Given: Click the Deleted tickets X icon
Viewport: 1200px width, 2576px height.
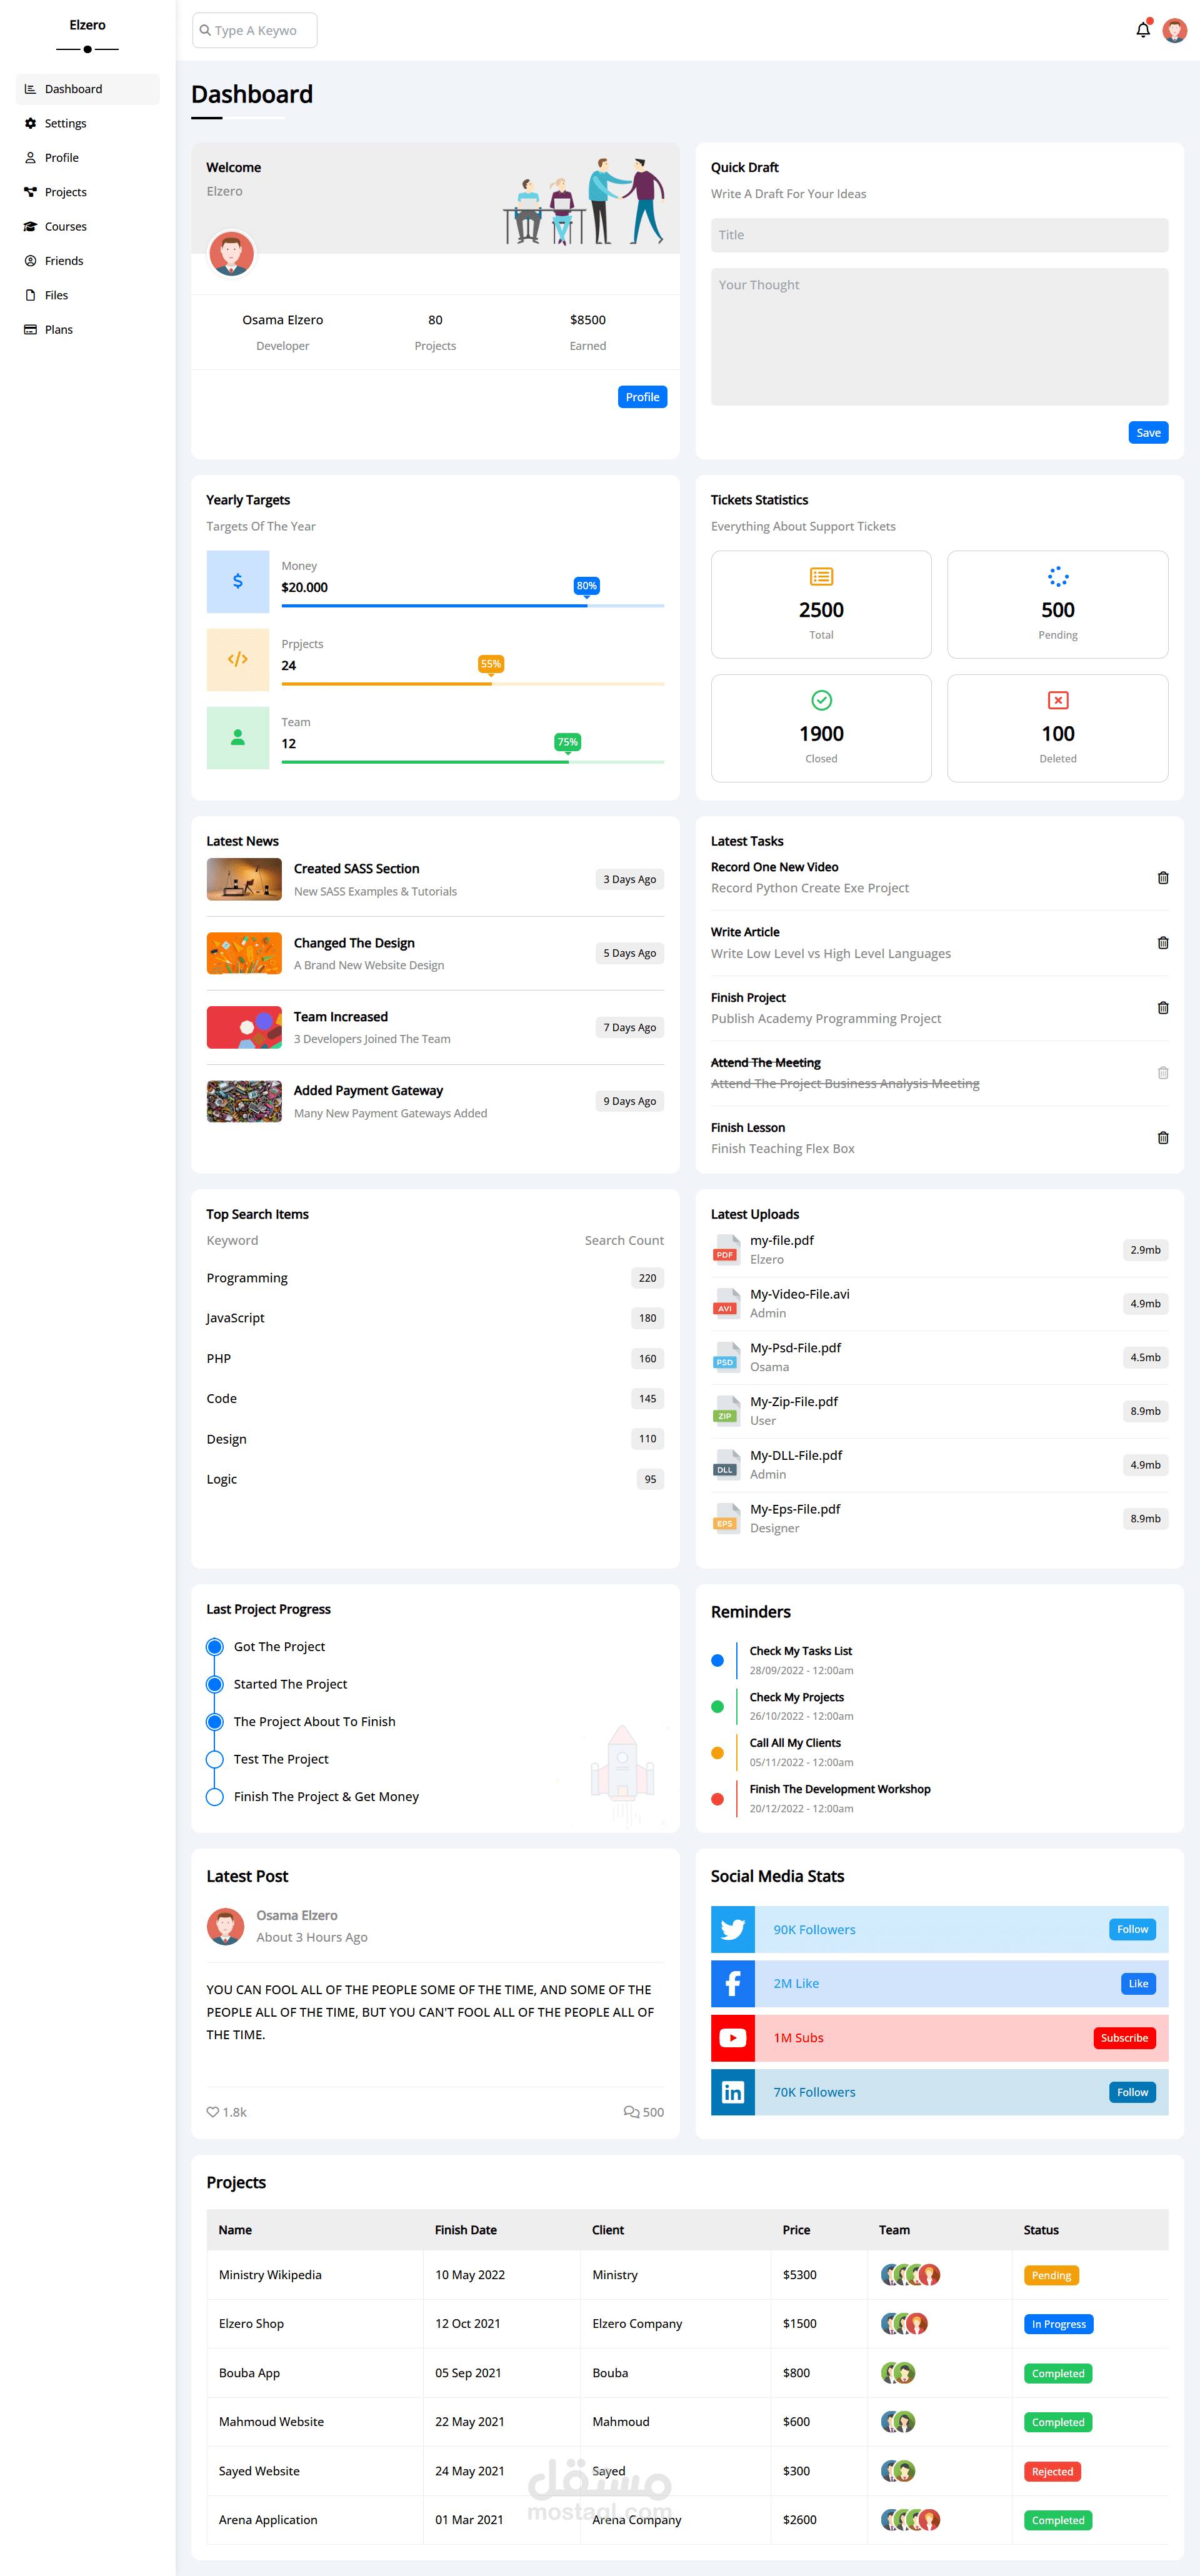Looking at the screenshot, I should click(1058, 700).
